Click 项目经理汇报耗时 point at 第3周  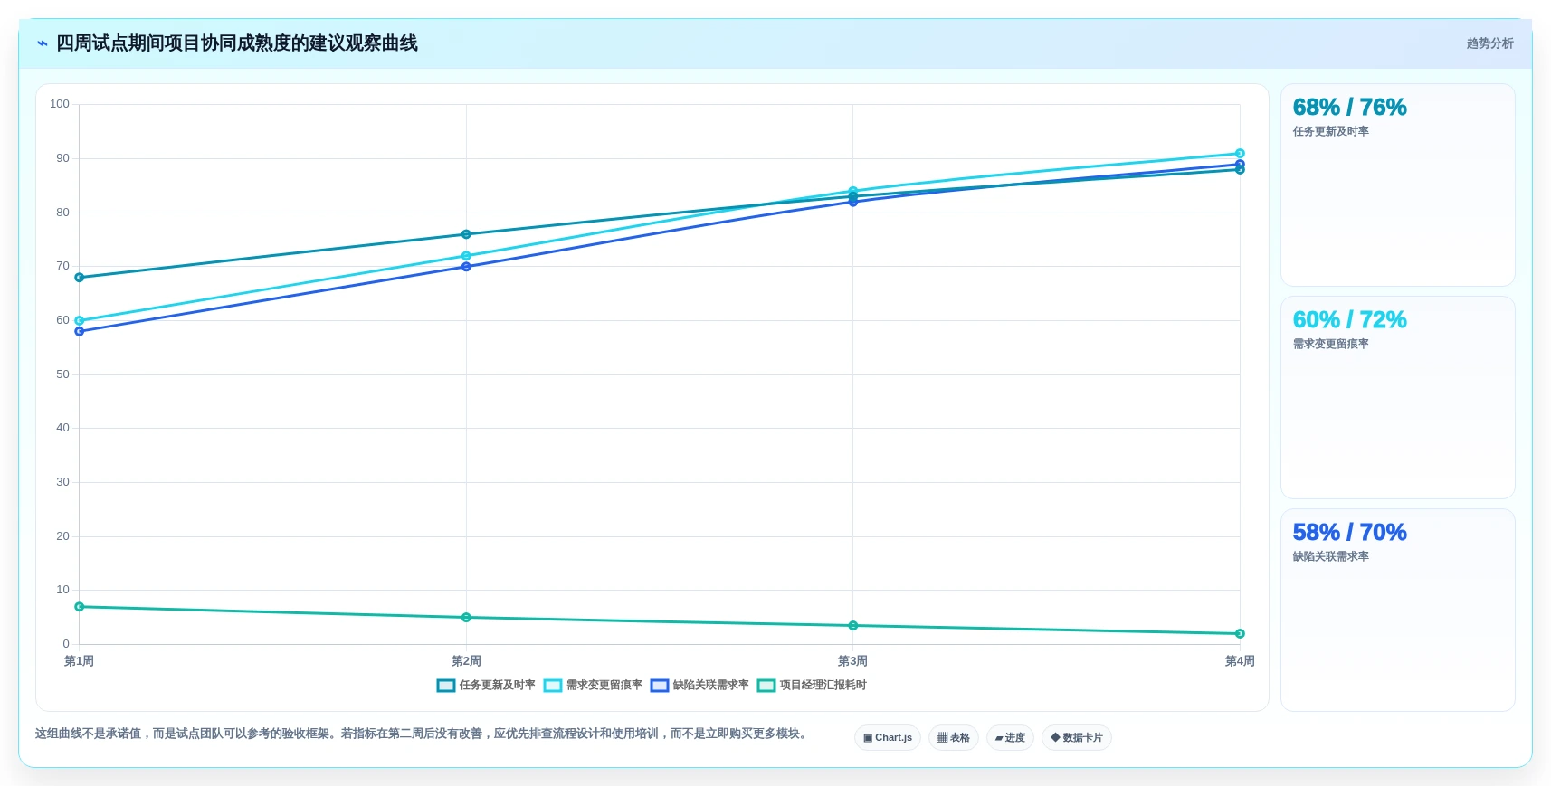coord(853,626)
